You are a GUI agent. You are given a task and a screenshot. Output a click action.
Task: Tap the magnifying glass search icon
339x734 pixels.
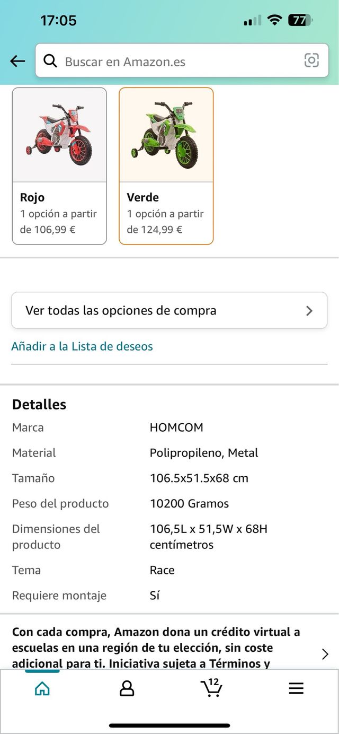point(50,60)
